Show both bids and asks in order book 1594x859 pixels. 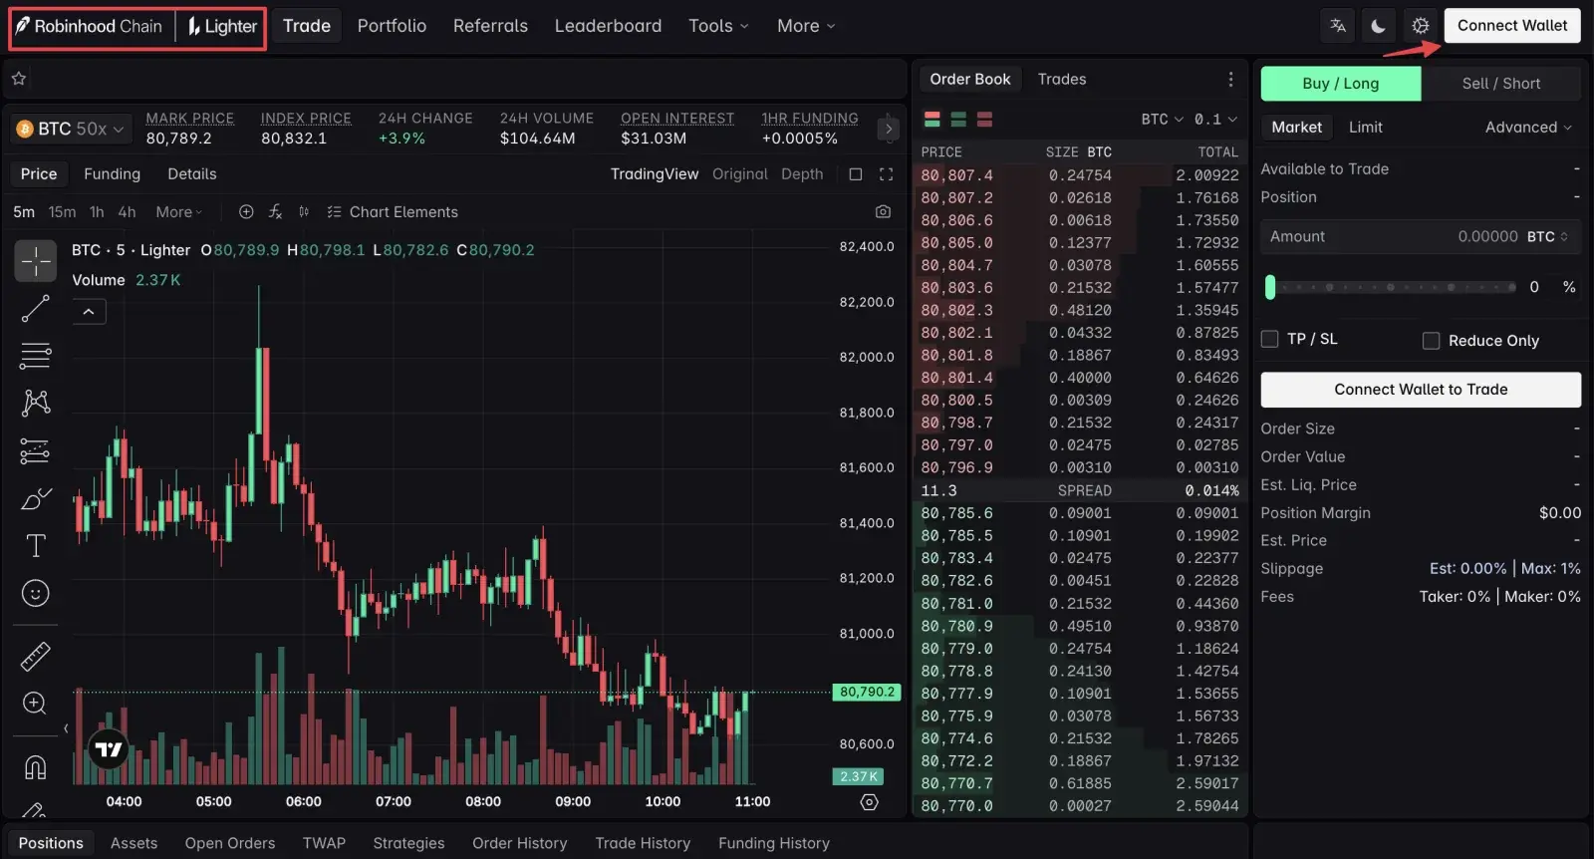pyautogui.click(x=932, y=120)
